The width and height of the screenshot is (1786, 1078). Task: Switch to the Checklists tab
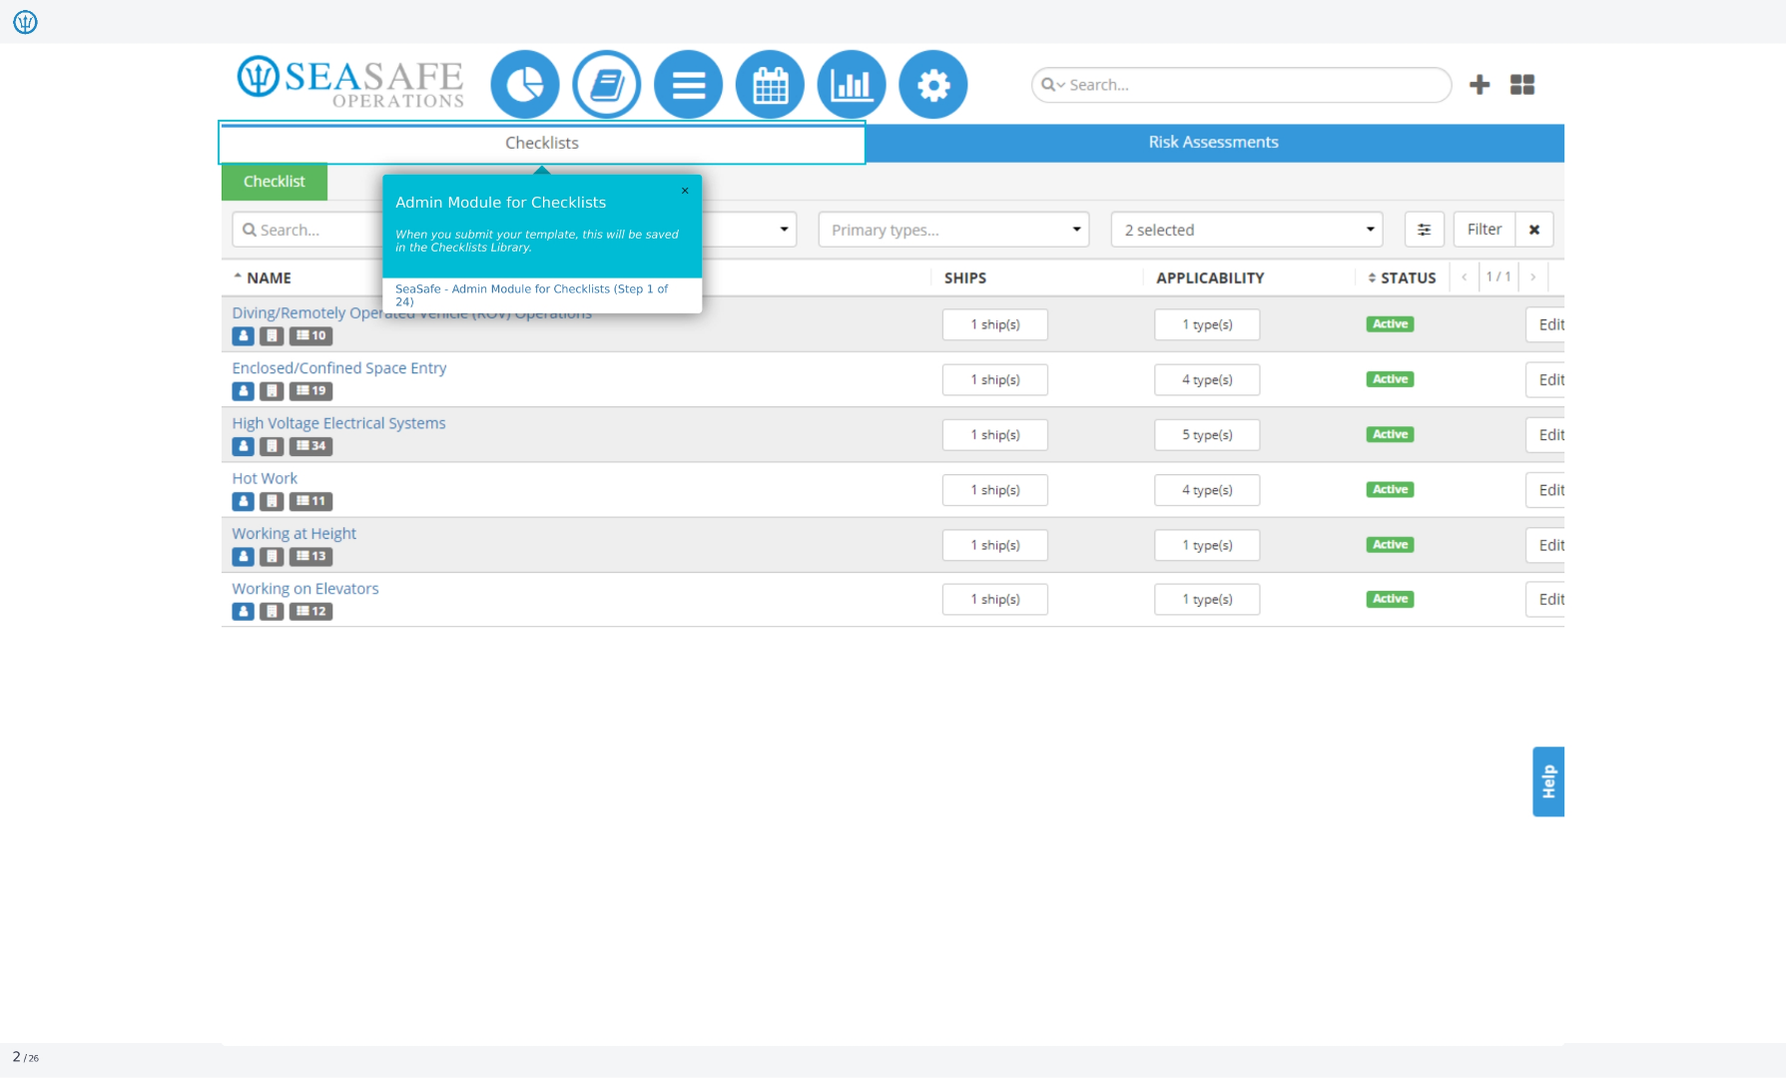[542, 143]
